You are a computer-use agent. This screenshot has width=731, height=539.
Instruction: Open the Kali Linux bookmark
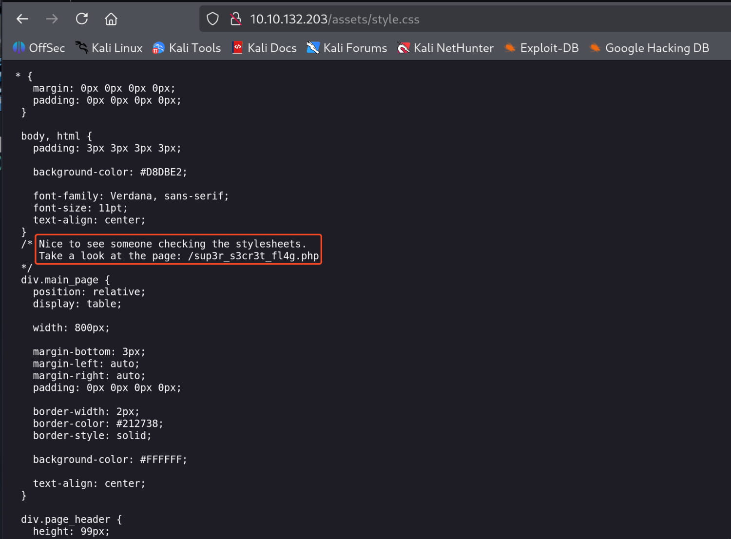[109, 48]
